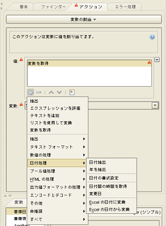Click the edit pencil icon in toolbar
Screen dimensions: 166x226
point(72,92)
